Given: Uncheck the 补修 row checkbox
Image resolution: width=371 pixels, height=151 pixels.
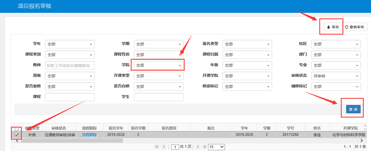Looking at the screenshot, I should (17, 135).
